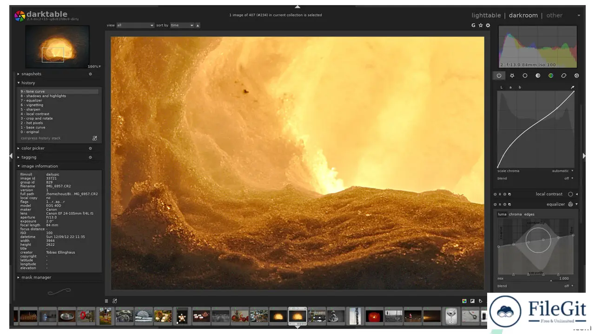Open the 'other' views menu
This screenshot has height=334, width=595.
554,15
